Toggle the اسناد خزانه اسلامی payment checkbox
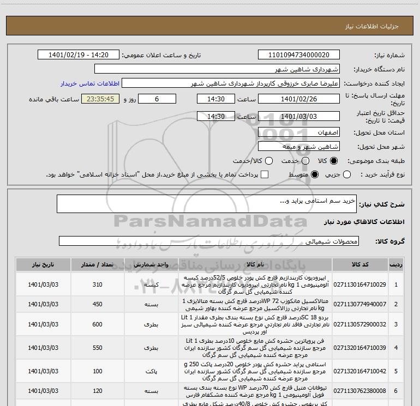Image resolution: width=420 pixels, height=406 pixels. click(x=265, y=174)
